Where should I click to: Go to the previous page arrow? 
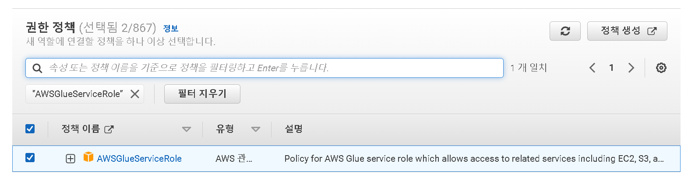coord(592,68)
